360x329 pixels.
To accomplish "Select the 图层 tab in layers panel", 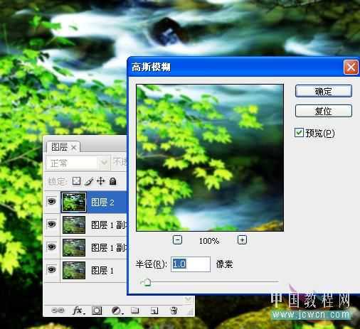I will coord(59,147).
